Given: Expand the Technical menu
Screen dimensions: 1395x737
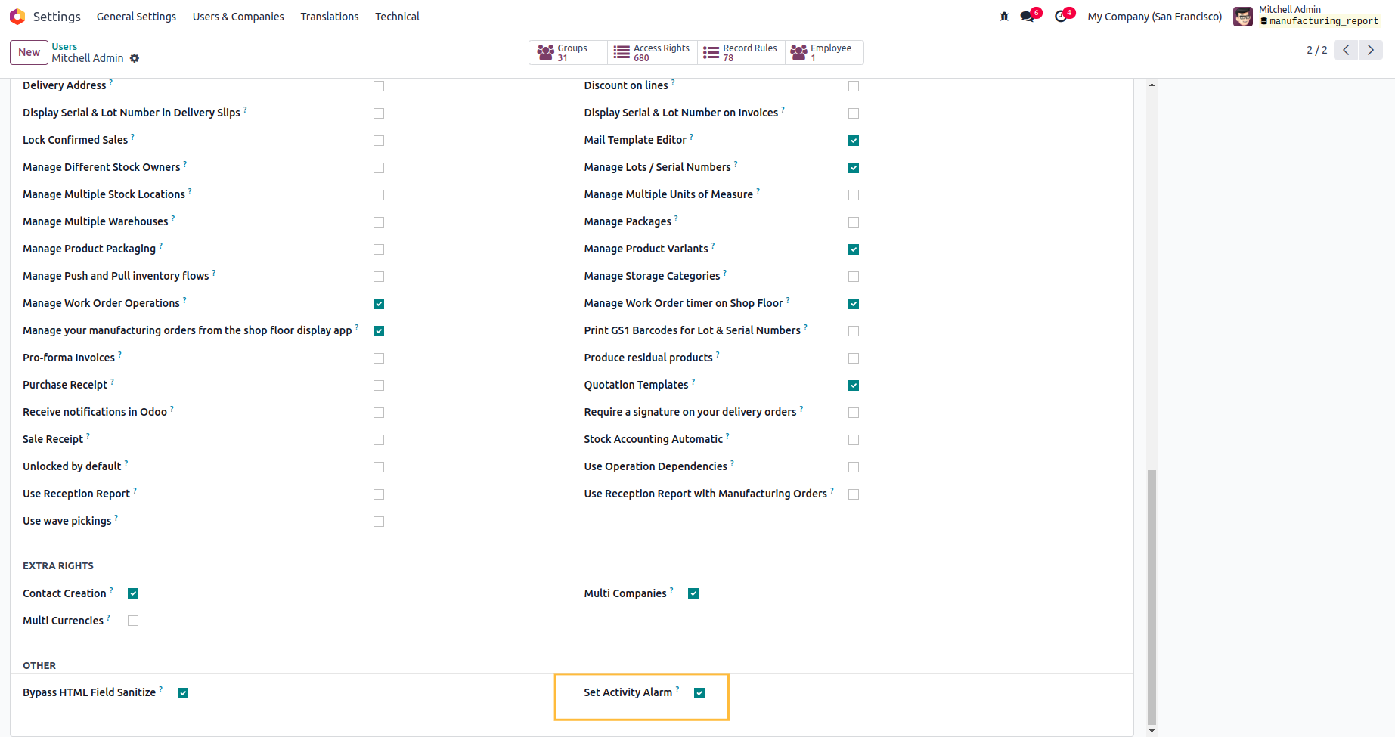Looking at the screenshot, I should (397, 17).
